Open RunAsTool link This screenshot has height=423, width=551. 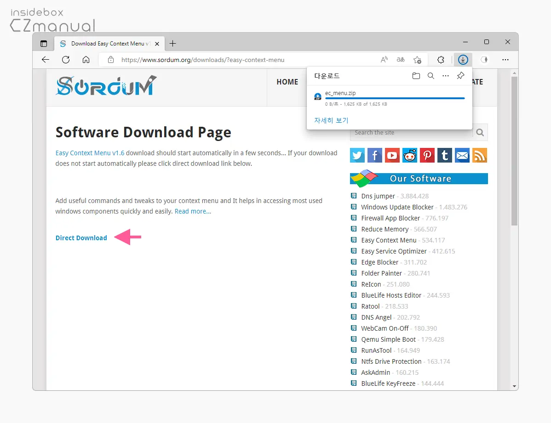[x=376, y=350]
